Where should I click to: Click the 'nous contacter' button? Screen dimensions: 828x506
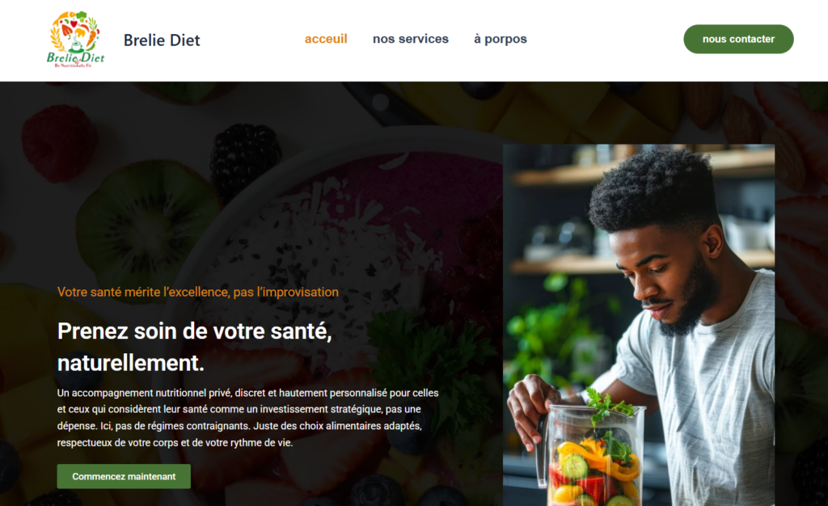click(738, 39)
